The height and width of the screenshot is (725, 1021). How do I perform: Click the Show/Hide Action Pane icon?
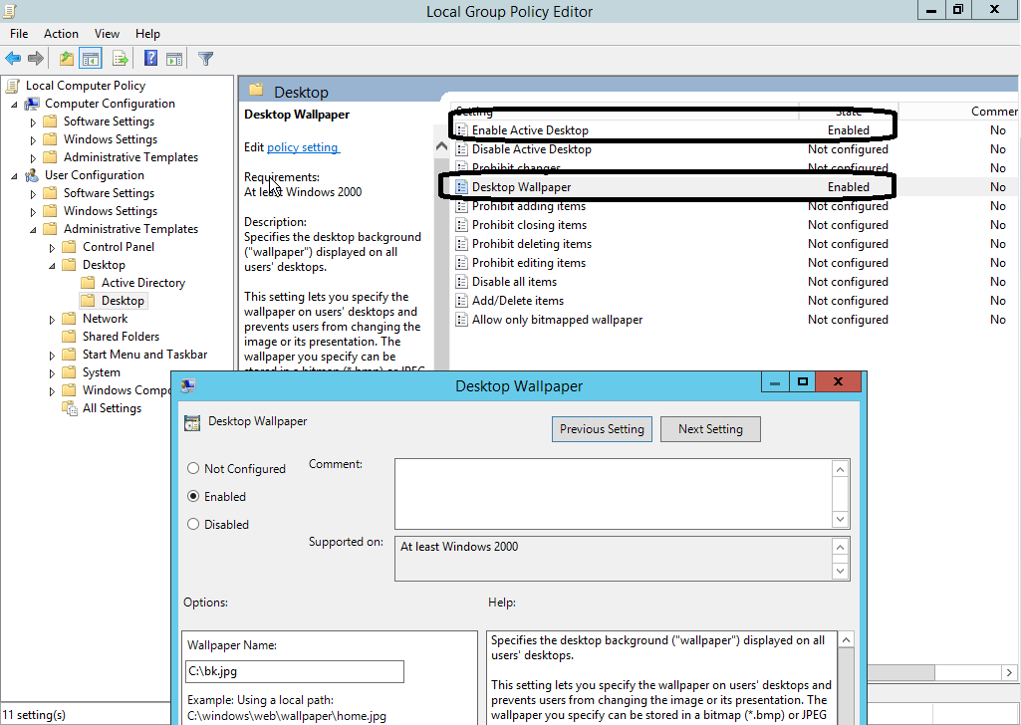coord(174,59)
